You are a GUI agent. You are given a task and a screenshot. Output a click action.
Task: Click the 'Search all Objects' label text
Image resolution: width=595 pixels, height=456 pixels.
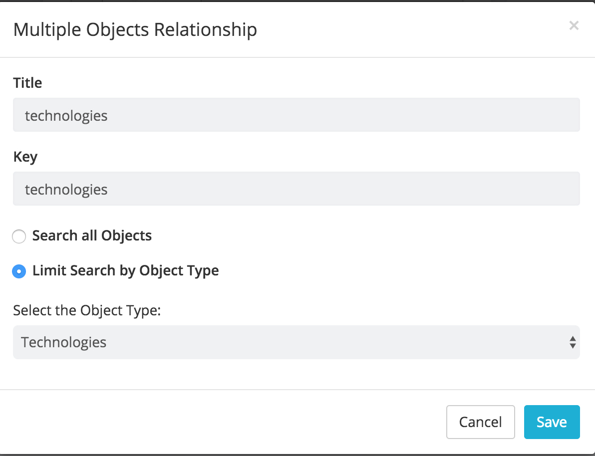point(92,235)
